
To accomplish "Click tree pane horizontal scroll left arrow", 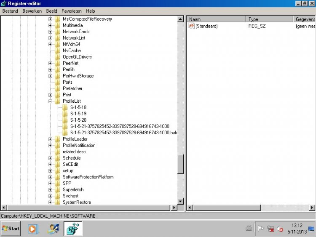I will tap(4, 208).
